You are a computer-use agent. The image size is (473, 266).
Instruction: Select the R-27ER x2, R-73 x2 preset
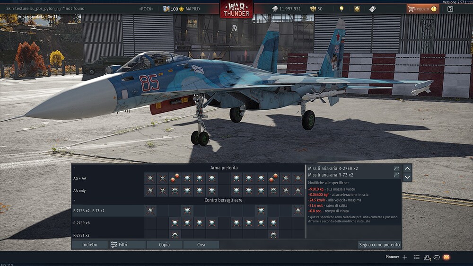[x=188, y=211]
